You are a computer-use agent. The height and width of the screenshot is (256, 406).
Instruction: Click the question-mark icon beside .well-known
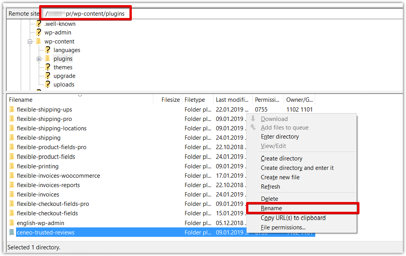pos(39,23)
